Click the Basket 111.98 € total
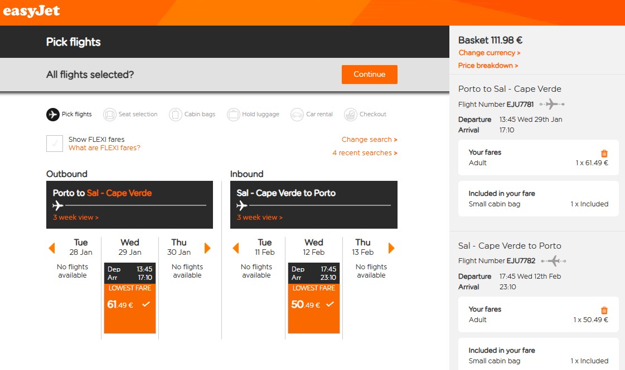 (490, 40)
